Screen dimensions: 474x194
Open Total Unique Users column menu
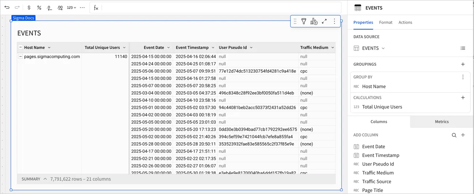124,48
